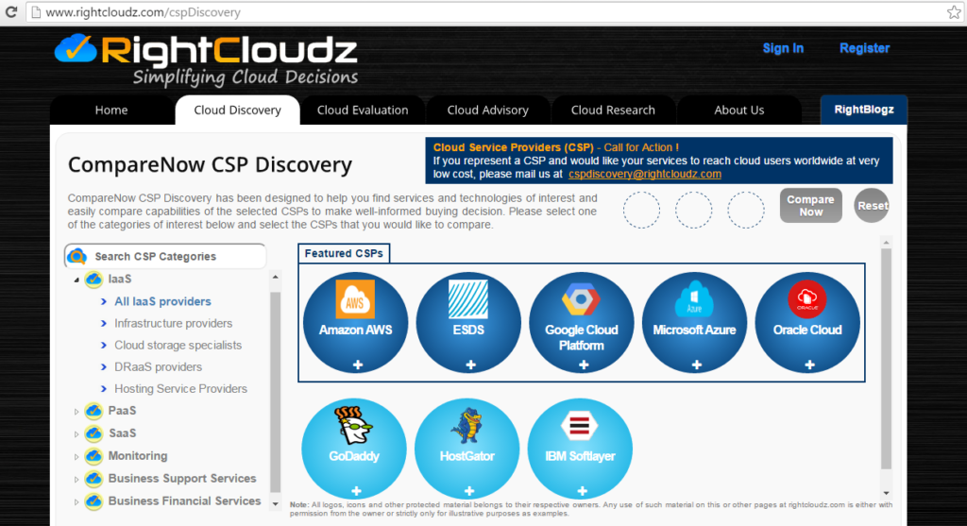Expand the Business Financial Services arrow
The width and height of the screenshot is (967, 526).
[76, 502]
